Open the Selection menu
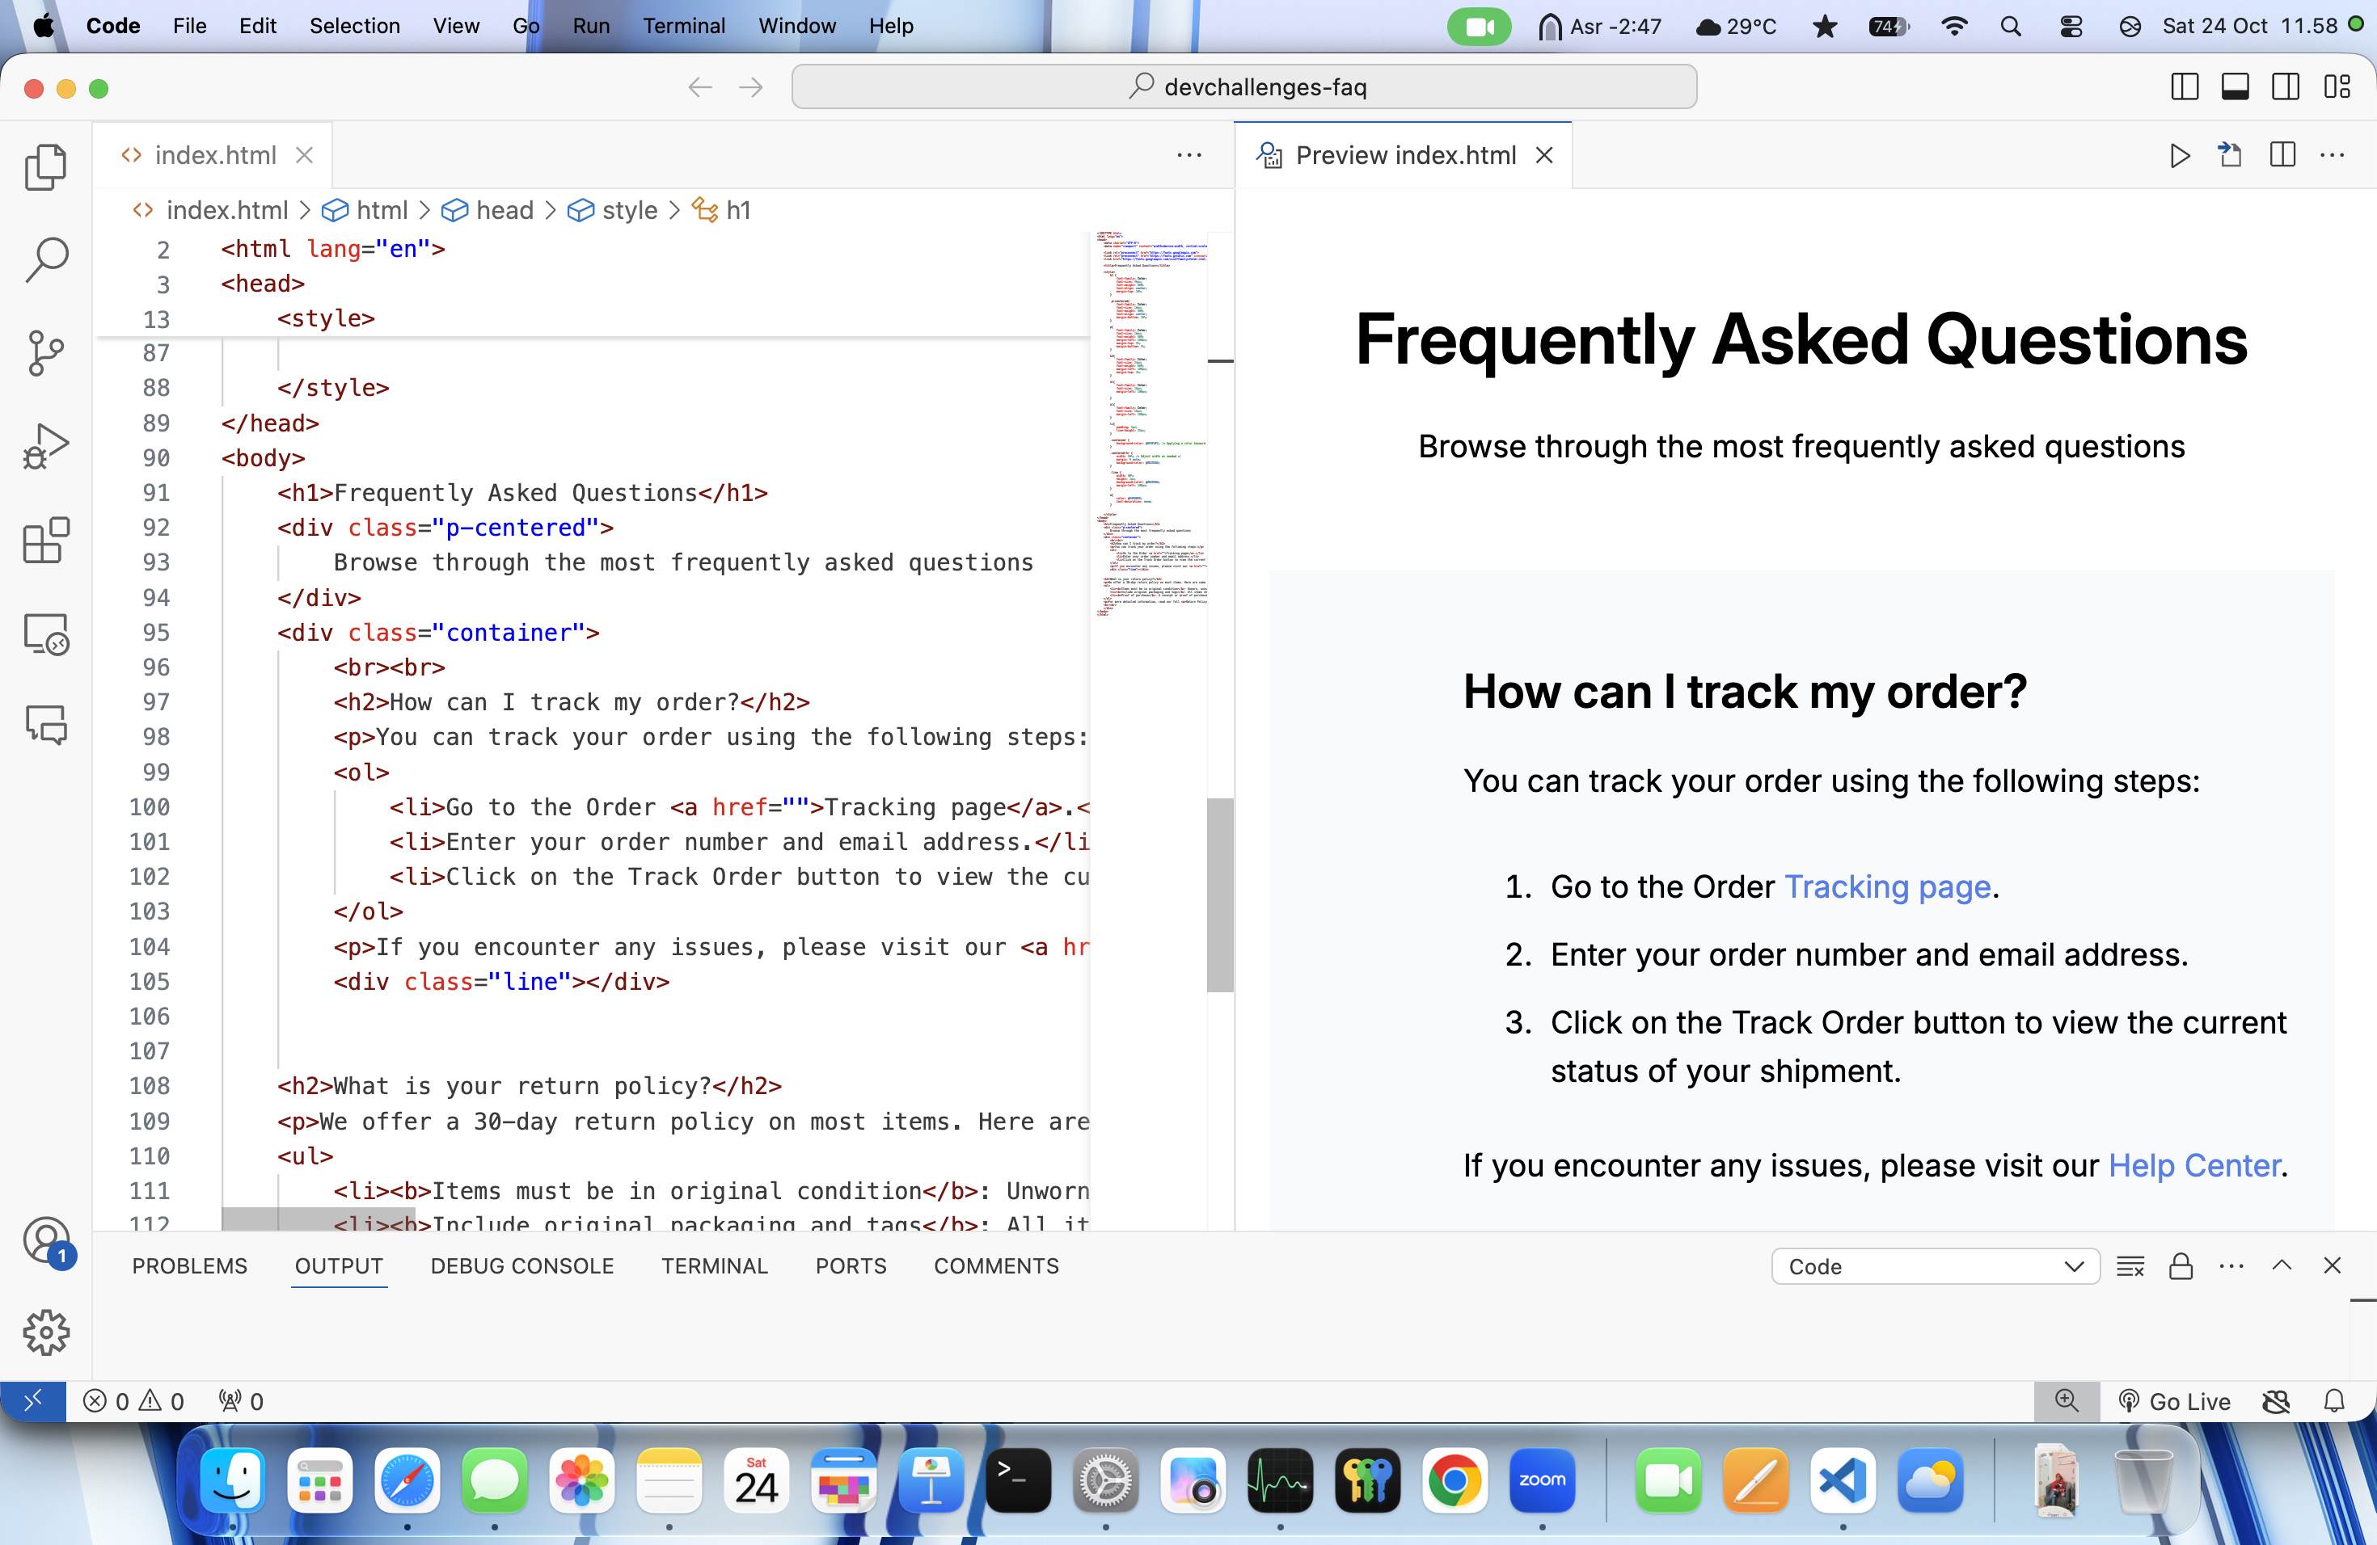Image resolution: width=2377 pixels, height=1545 pixels. (x=355, y=26)
